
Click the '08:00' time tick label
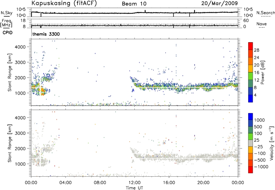click(100, 183)
